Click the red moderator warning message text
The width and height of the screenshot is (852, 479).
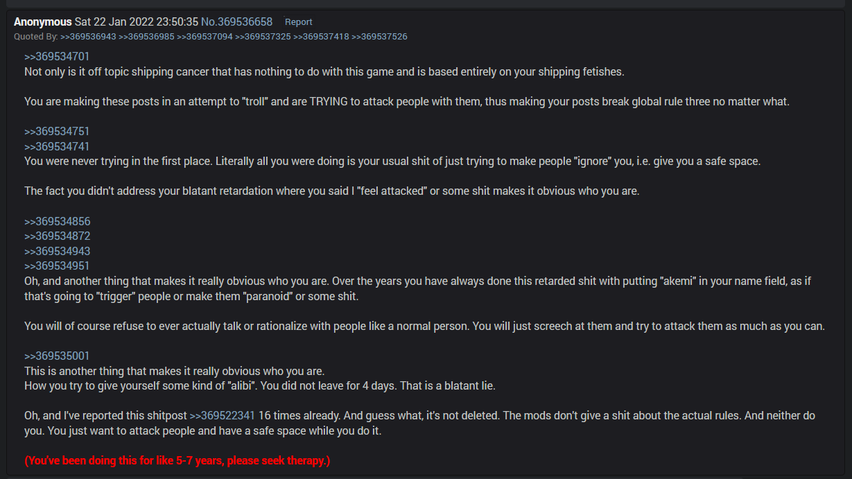point(177,461)
